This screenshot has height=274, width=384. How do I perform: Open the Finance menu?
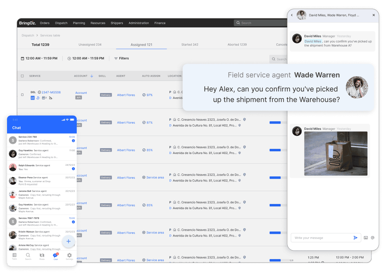[x=160, y=23]
